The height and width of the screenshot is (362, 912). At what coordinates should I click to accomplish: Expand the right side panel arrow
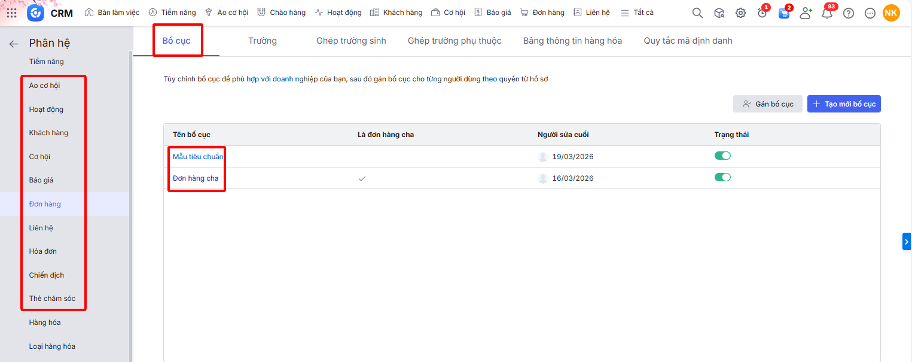coord(907,241)
